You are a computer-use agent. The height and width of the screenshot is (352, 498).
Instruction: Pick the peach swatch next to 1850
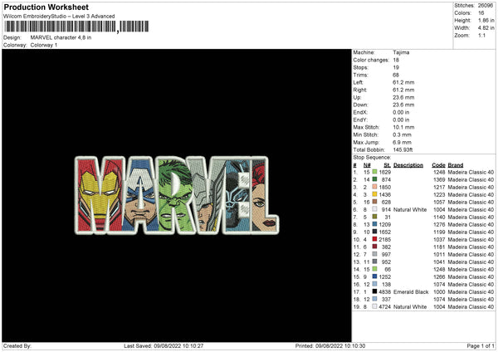[375, 187]
